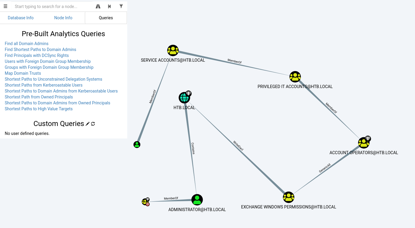
Task: Select the ACCOUNT OPERATORS group node
Action: [363, 143]
